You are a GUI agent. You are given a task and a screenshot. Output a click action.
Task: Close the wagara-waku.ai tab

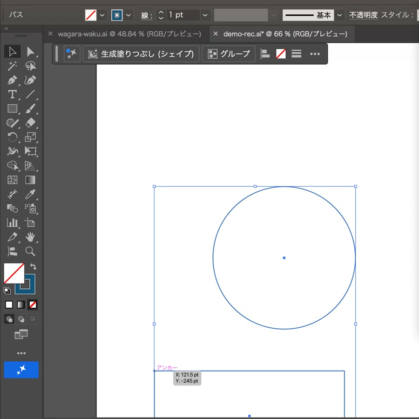click(x=50, y=34)
